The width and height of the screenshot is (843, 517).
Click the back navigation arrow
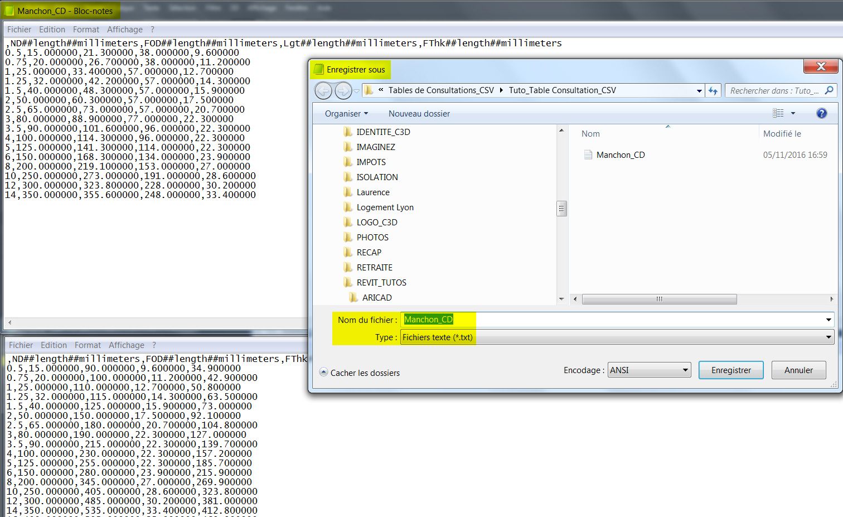(323, 90)
